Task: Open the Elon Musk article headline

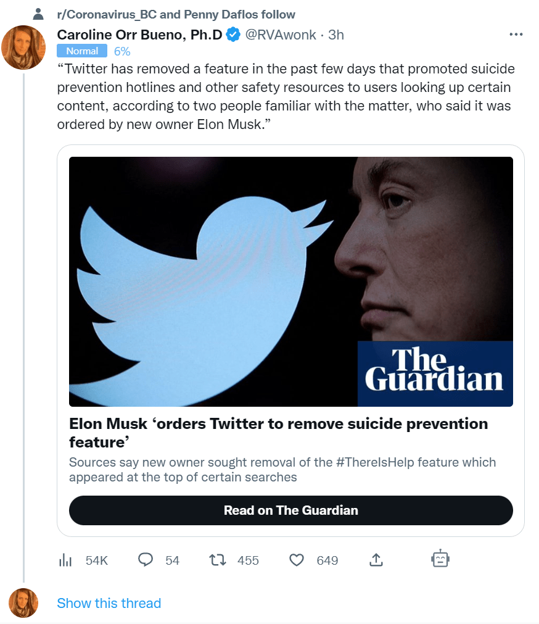Action: [278, 433]
